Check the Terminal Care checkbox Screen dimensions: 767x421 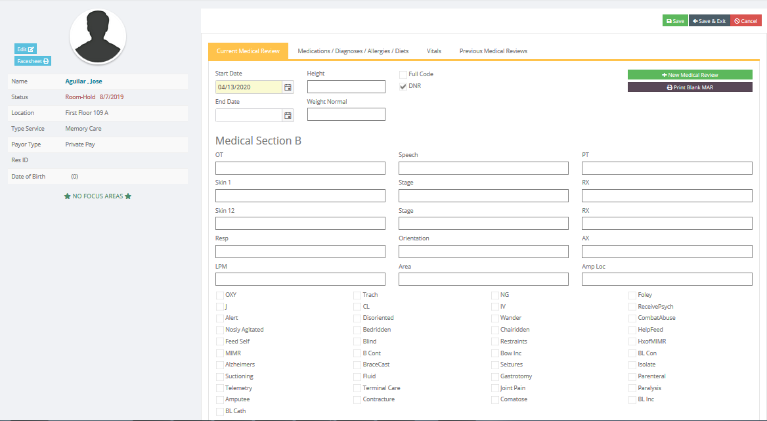coord(357,388)
